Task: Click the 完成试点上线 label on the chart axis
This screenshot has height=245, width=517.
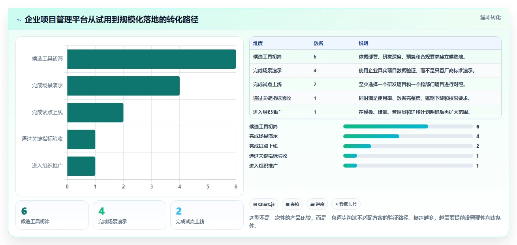Action: (x=47, y=112)
